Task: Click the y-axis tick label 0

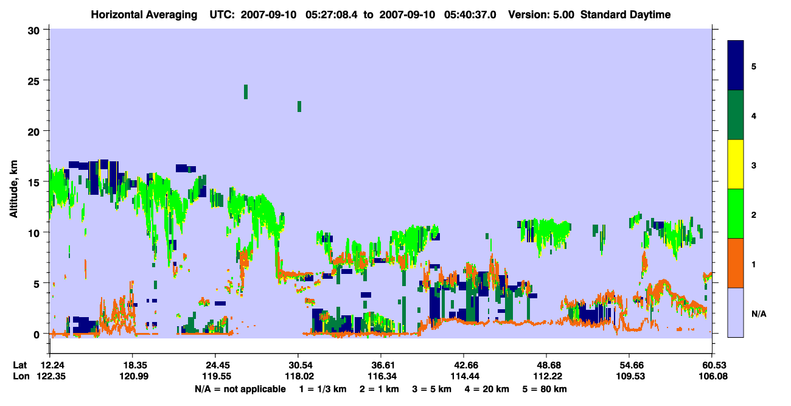Action: pos(38,334)
